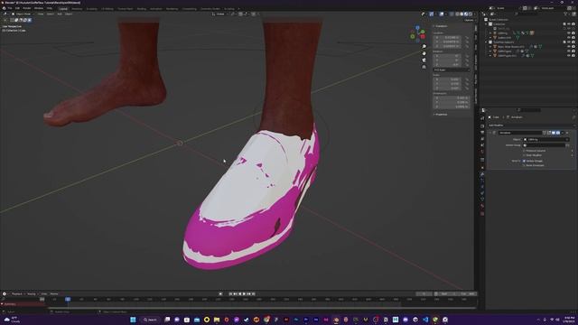
Task: Open the Texture properties tab
Action: [482, 213]
